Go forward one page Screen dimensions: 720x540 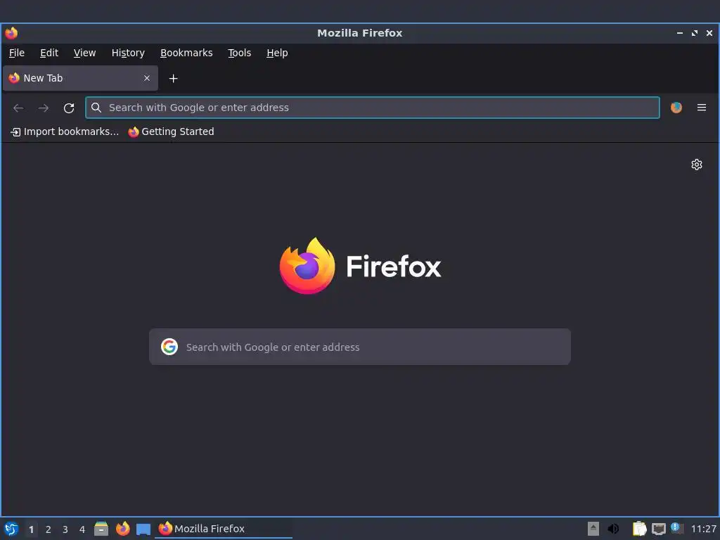click(44, 108)
